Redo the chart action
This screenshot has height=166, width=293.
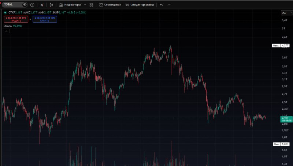pyautogui.click(x=169, y=5)
